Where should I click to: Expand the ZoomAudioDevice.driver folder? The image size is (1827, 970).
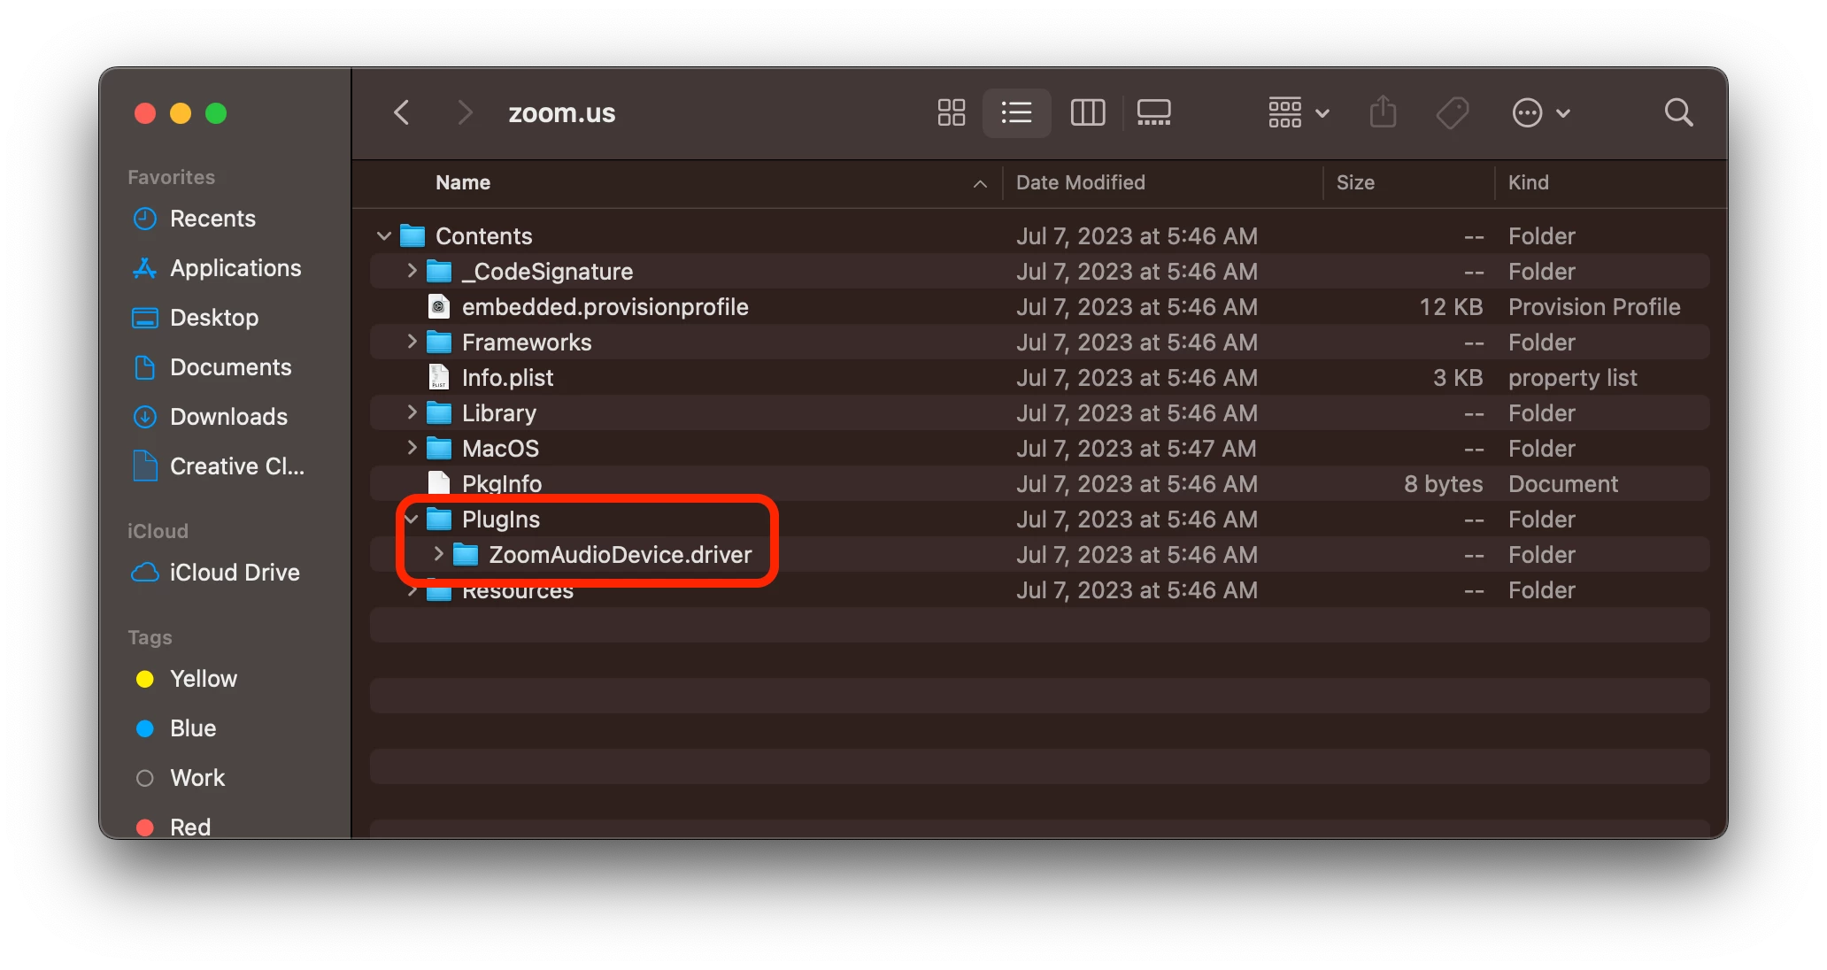point(438,554)
